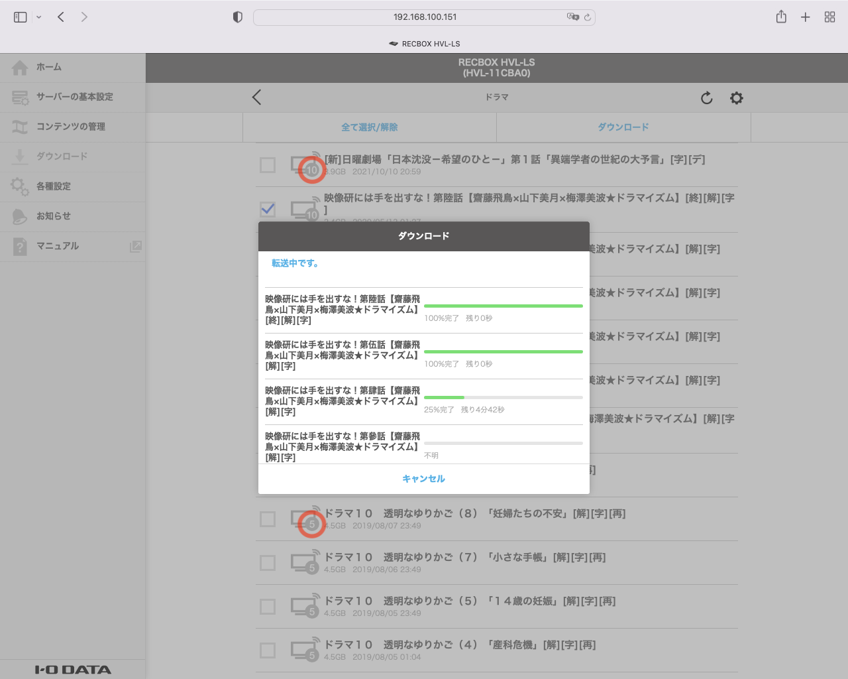Check the 透明なゆりかご(4) checkbox

click(x=268, y=650)
